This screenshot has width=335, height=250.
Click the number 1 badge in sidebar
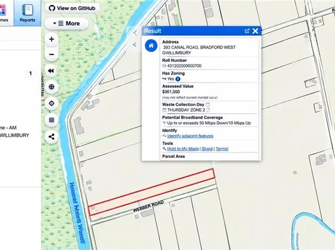tap(30, 73)
